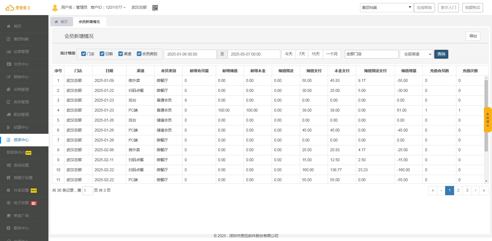Select the 7天 date range button

(x=302, y=54)
